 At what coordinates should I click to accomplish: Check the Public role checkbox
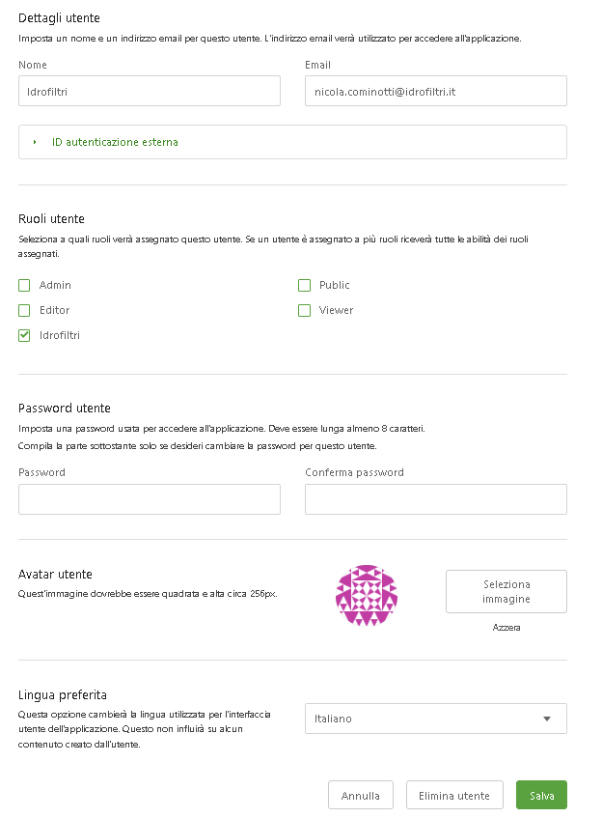304,285
